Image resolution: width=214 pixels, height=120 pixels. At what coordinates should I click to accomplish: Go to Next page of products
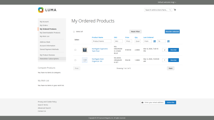tap(171, 68)
